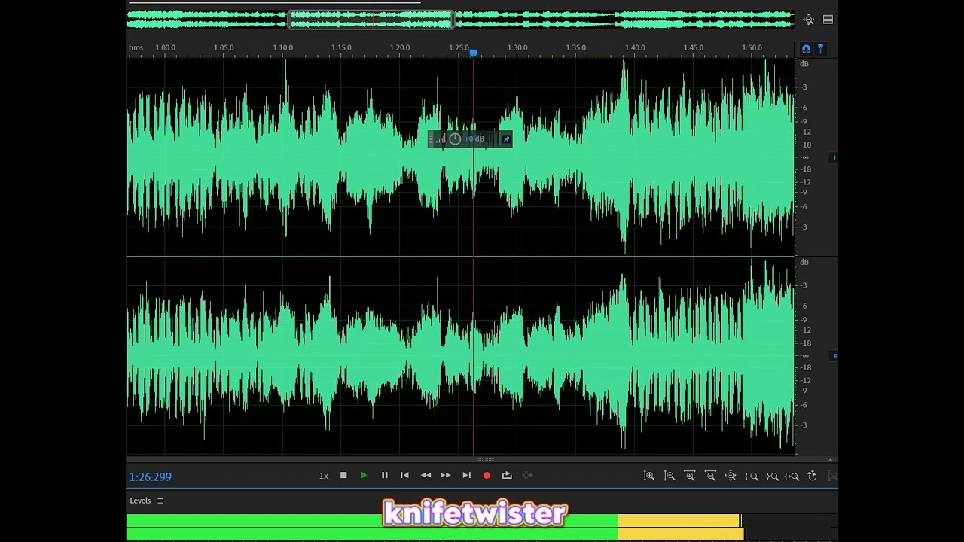Toggle Skip Selection icon
This screenshot has width=964, height=542.
(x=527, y=476)
